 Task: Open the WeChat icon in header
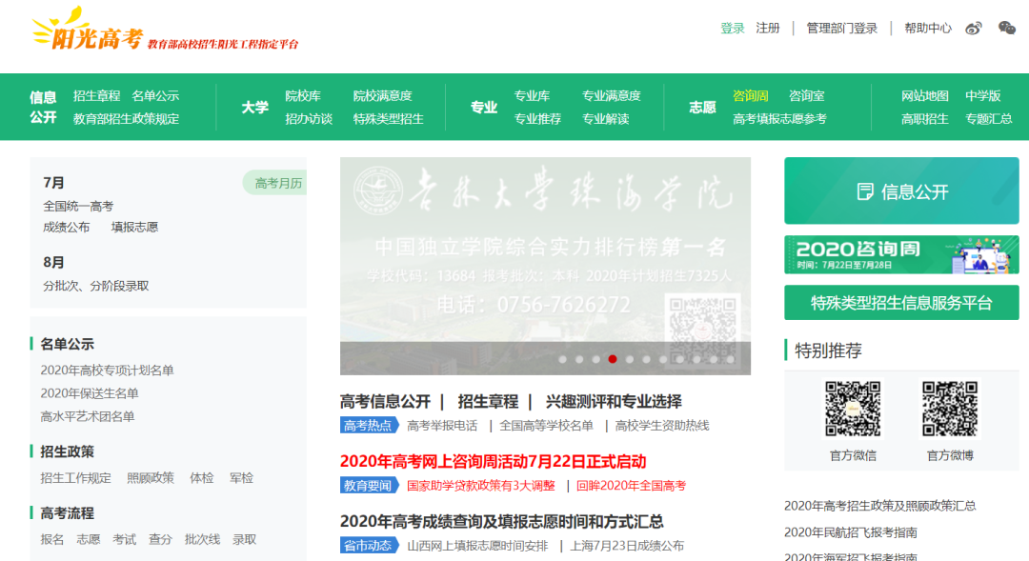1007,28
